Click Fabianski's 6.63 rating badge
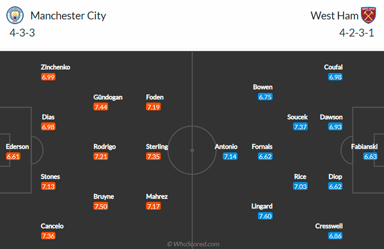The height and width of the screenshot is (249, 384). point(371,156)
